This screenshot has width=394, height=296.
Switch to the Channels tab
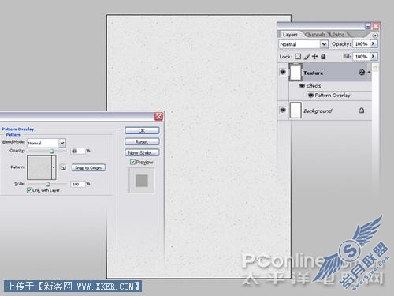[x=315, y=35]
